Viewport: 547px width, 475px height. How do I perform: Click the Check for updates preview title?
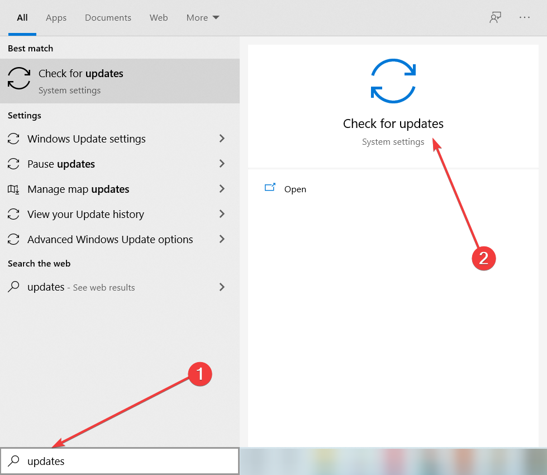click(x=393, y=124)
